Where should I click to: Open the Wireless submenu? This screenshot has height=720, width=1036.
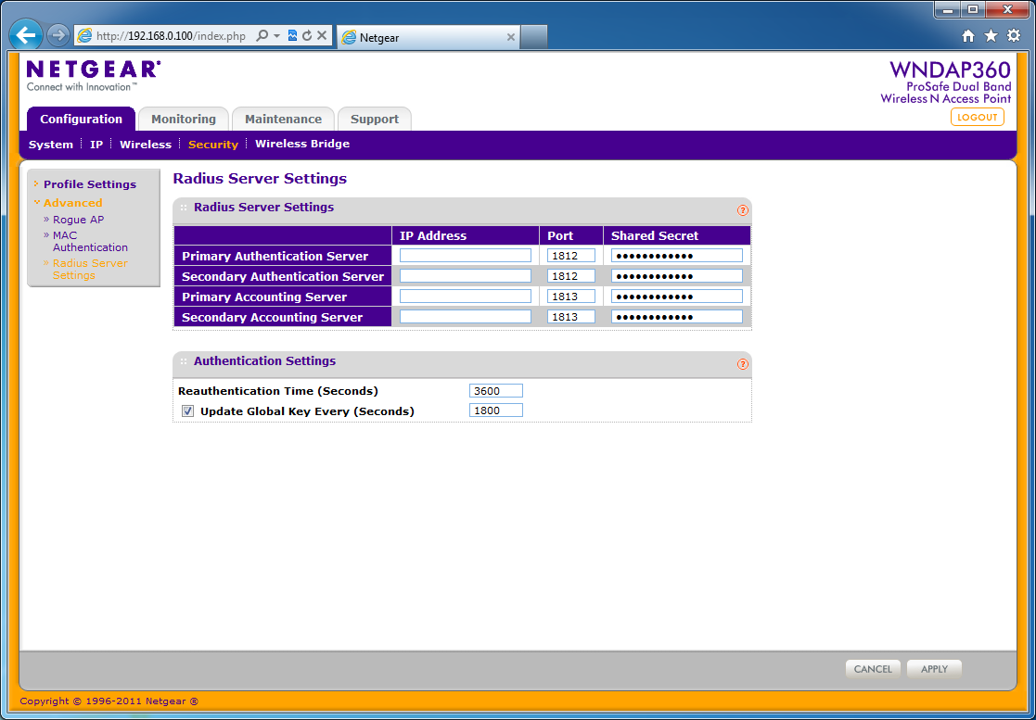146,145
